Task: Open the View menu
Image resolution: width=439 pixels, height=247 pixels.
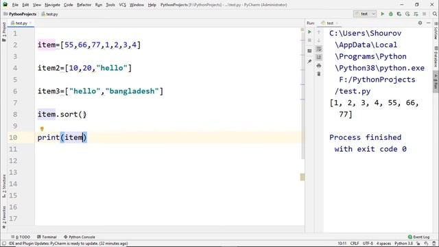Action: tap(36, 5)
